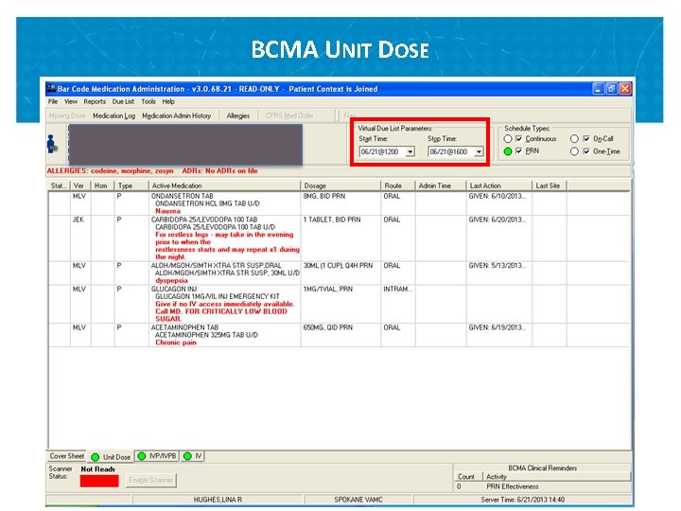Open the Stop Time dropdown arrow
This screenshot has width=681, height=511.
479,151
